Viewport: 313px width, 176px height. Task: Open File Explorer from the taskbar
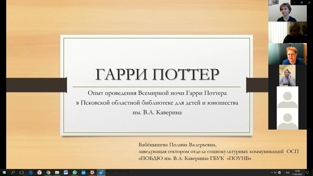click(57, 172)
